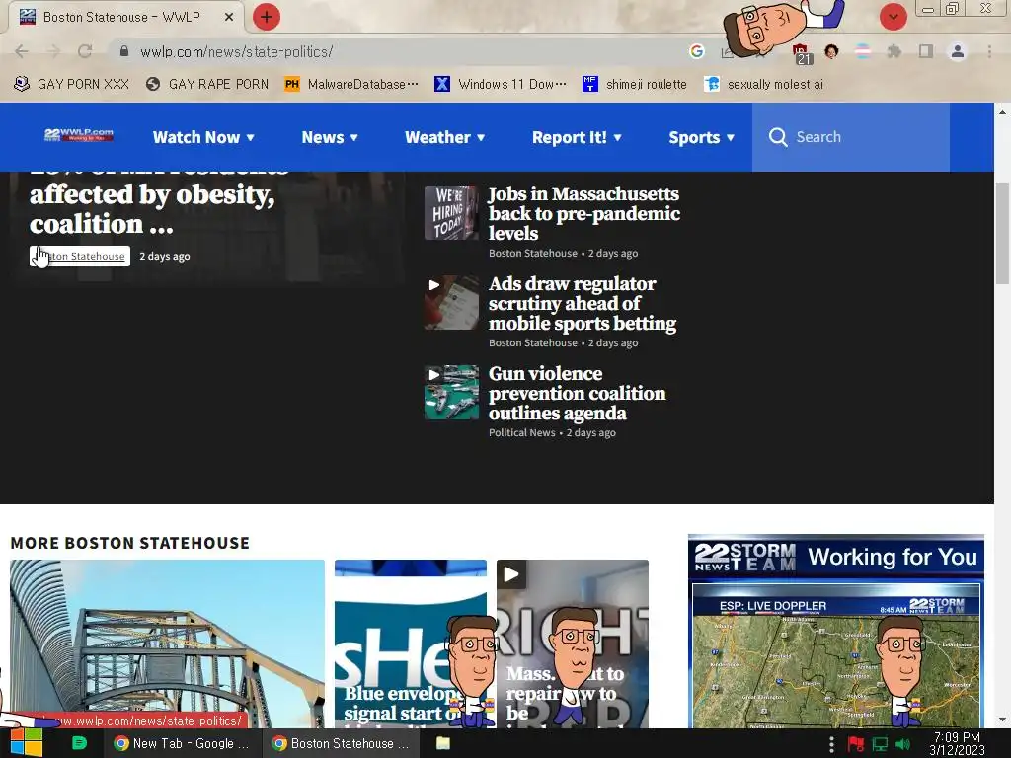Open the network monitor tray icon
Image resolution: width=1011 pixels, height=758 pixels.
pos(880,744)
